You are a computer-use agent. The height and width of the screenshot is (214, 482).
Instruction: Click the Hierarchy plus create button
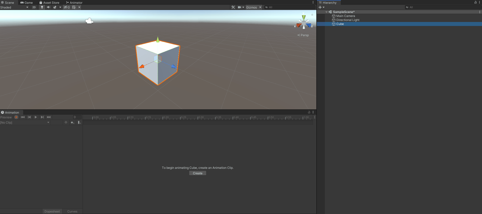click(320, 7)
